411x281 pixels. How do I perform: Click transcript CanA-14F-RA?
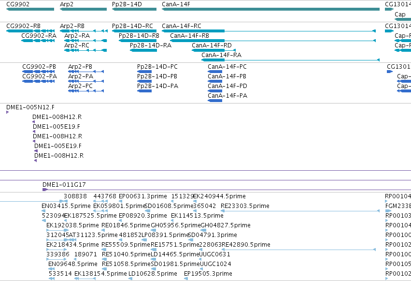(x=290, y=60)
